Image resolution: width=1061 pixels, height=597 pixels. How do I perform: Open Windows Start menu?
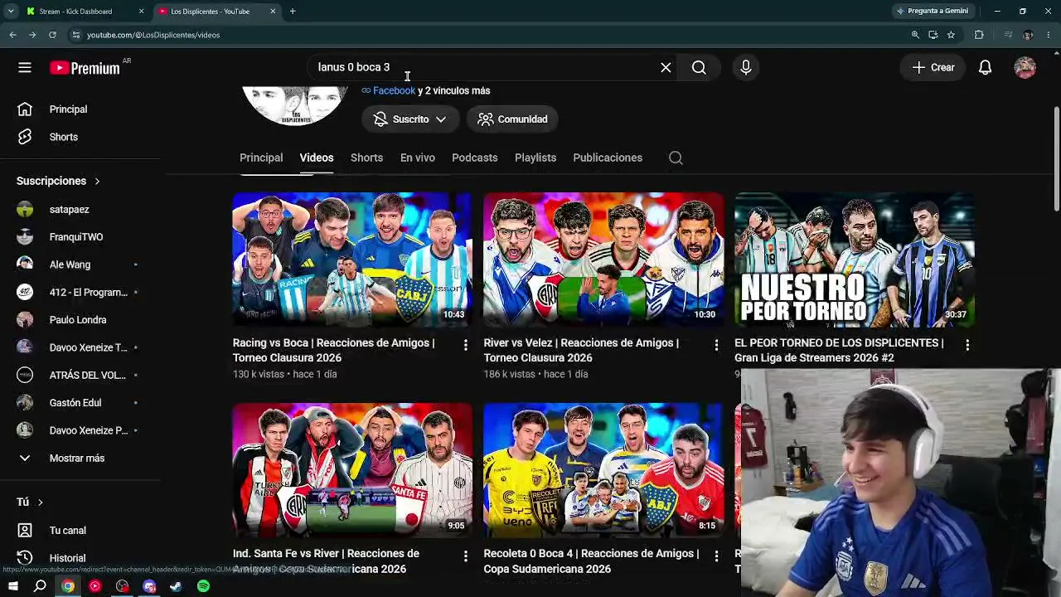click(12, 586)
